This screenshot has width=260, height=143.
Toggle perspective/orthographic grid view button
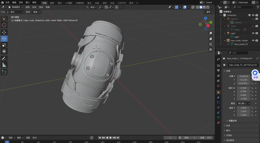210,50
